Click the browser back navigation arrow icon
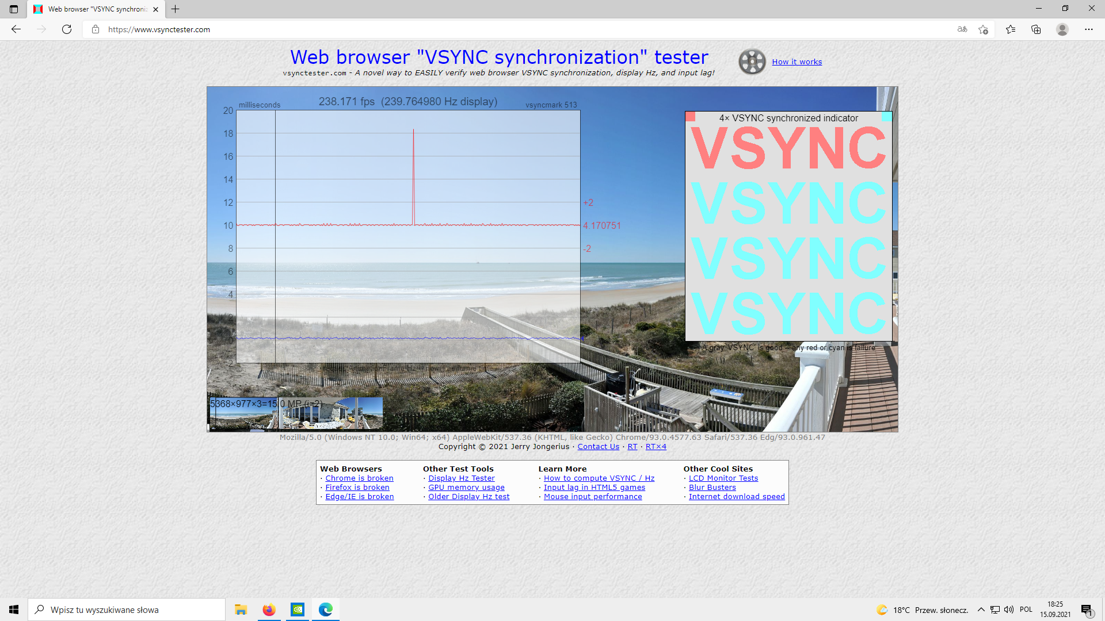 click(x=16, y=29)
